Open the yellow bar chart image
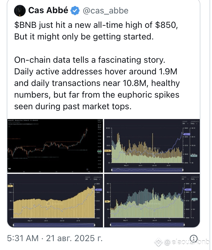This screenshot has height=250, width=212. (x=55, y=200)
